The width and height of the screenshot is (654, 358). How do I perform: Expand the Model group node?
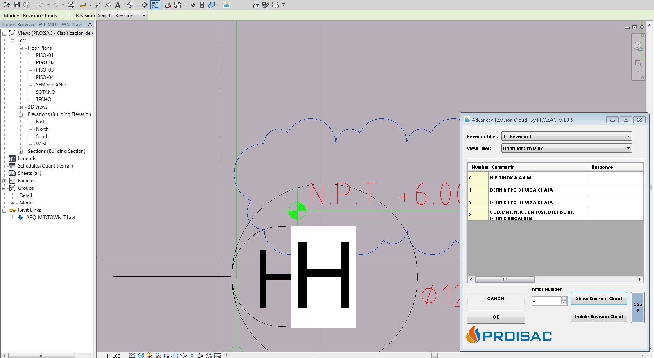click(12, 203)
